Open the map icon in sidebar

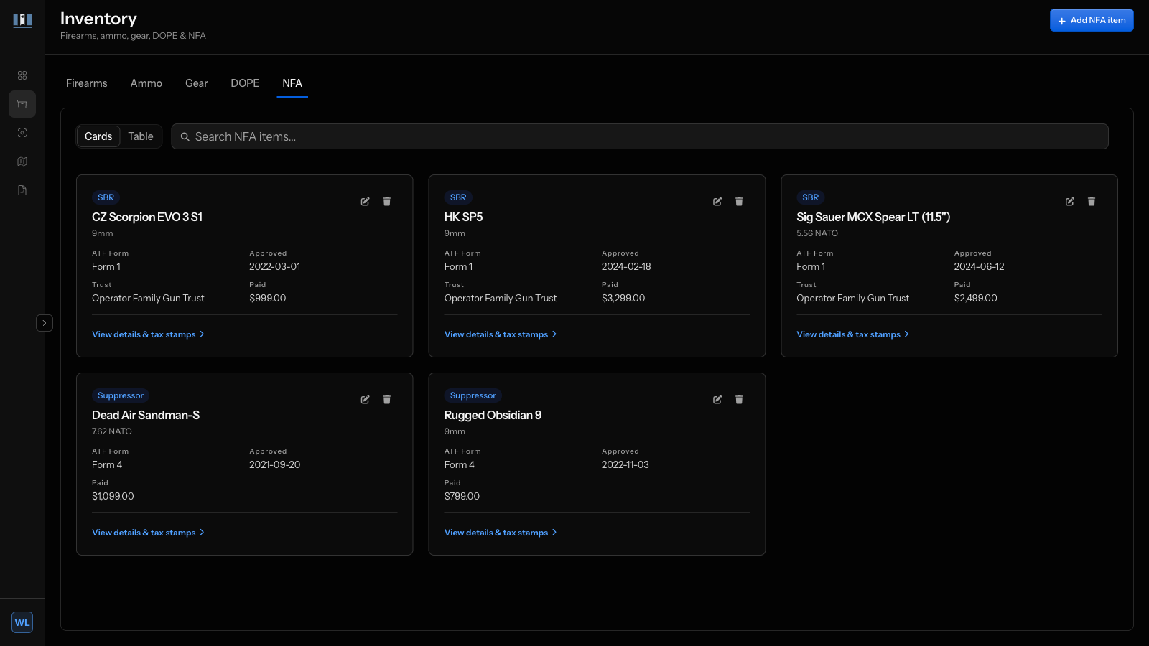click(22, 161)
